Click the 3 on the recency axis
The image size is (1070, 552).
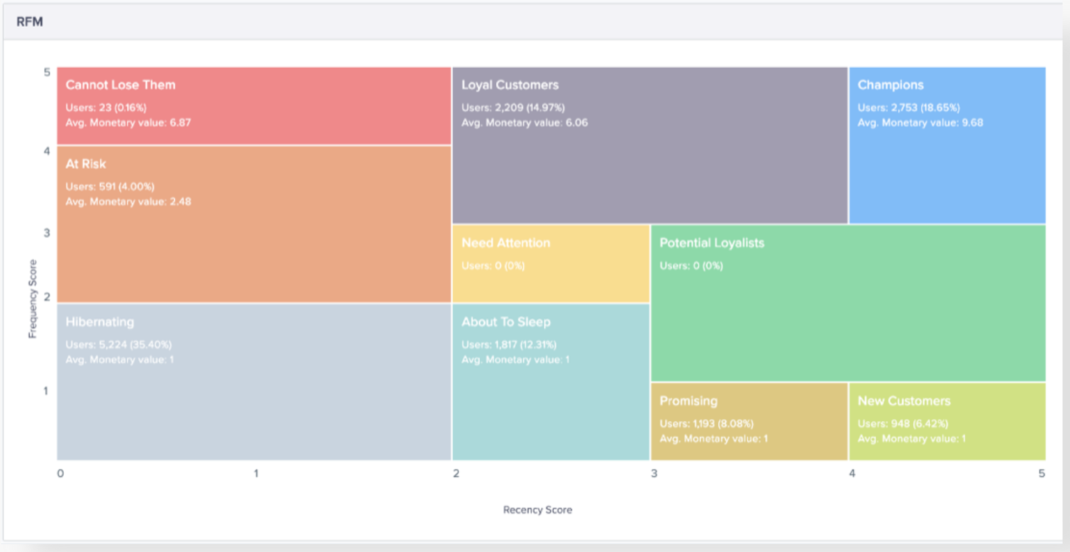pos(655,473)
